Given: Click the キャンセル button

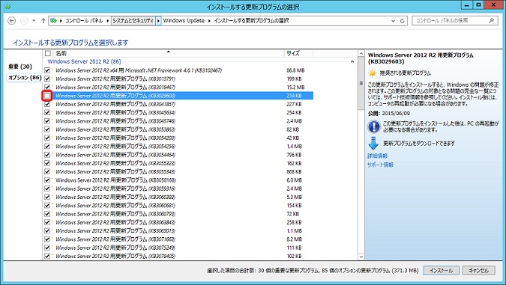Looking at the screenshot, I should (478, 271).
